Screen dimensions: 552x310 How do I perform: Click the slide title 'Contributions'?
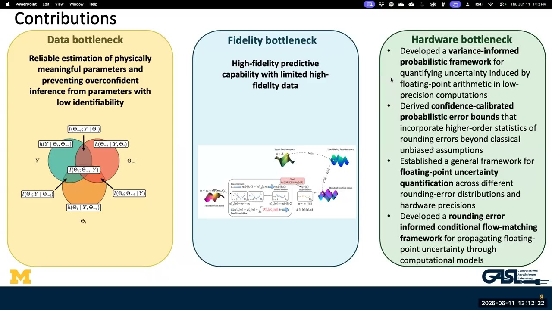[66, 19]
